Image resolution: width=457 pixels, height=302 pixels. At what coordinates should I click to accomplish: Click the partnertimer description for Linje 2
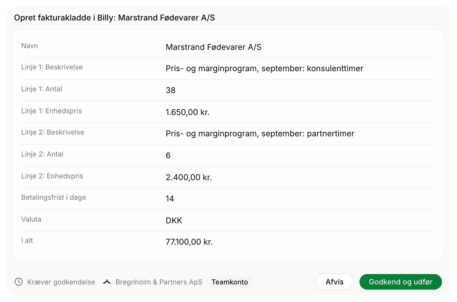point(260,134)
